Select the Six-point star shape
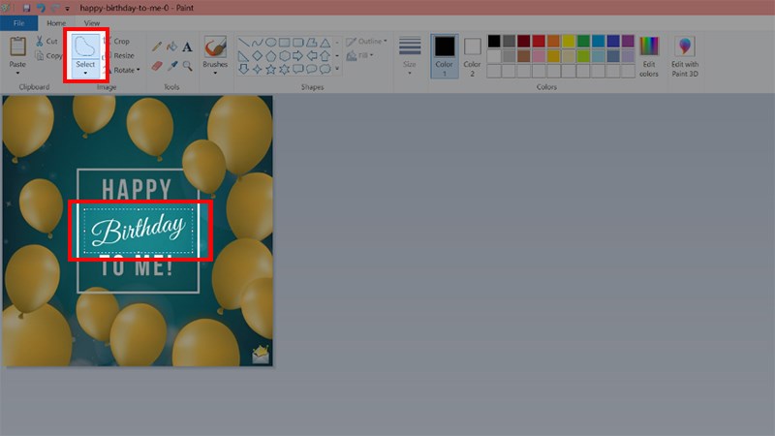775x436 pixels. (284, 69)
